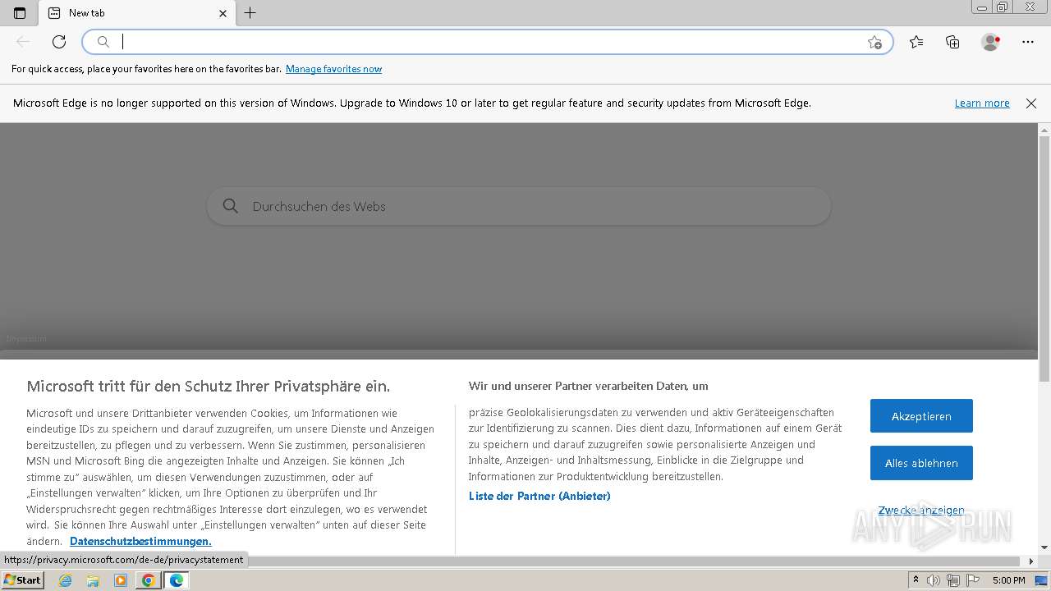Open the tab actions menu icon
Viewport: 1051px width, 591px height.
pos(20,13)
